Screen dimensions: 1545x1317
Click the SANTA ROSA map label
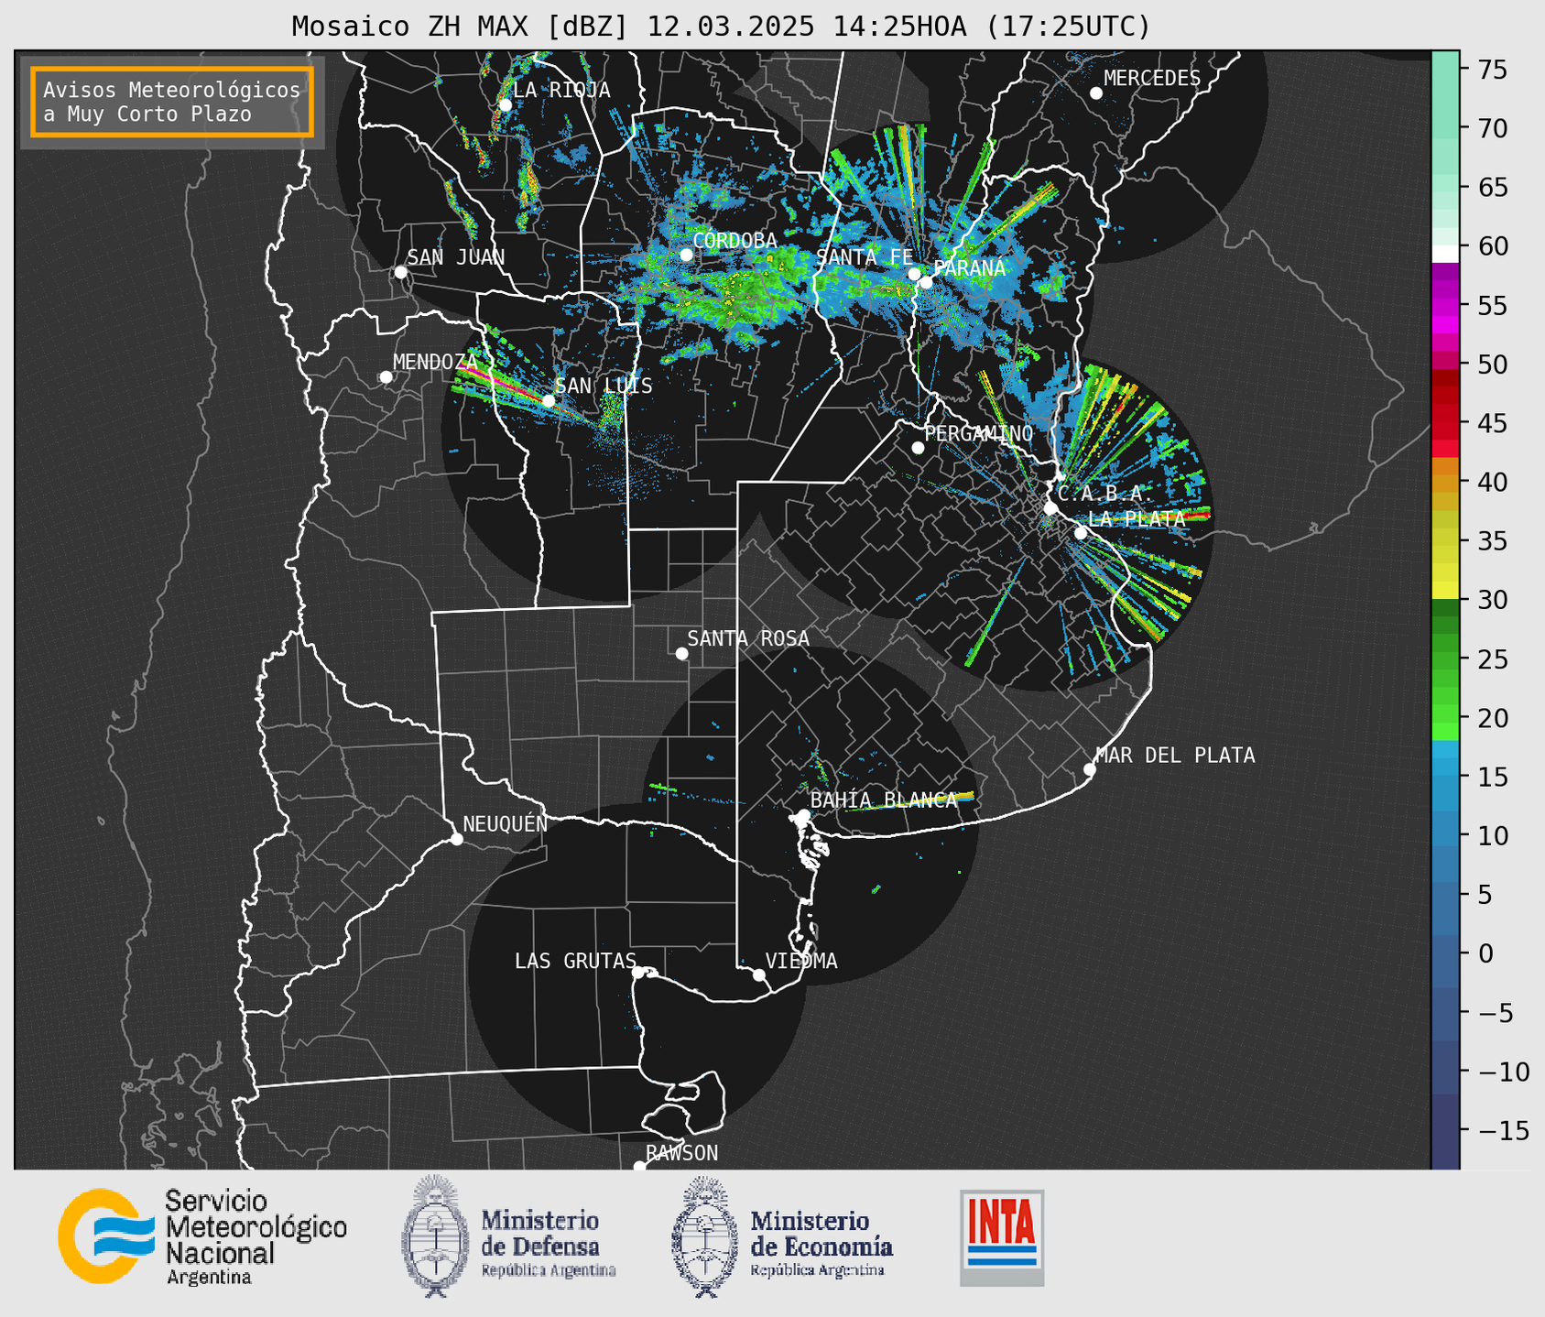pos(748,638)
